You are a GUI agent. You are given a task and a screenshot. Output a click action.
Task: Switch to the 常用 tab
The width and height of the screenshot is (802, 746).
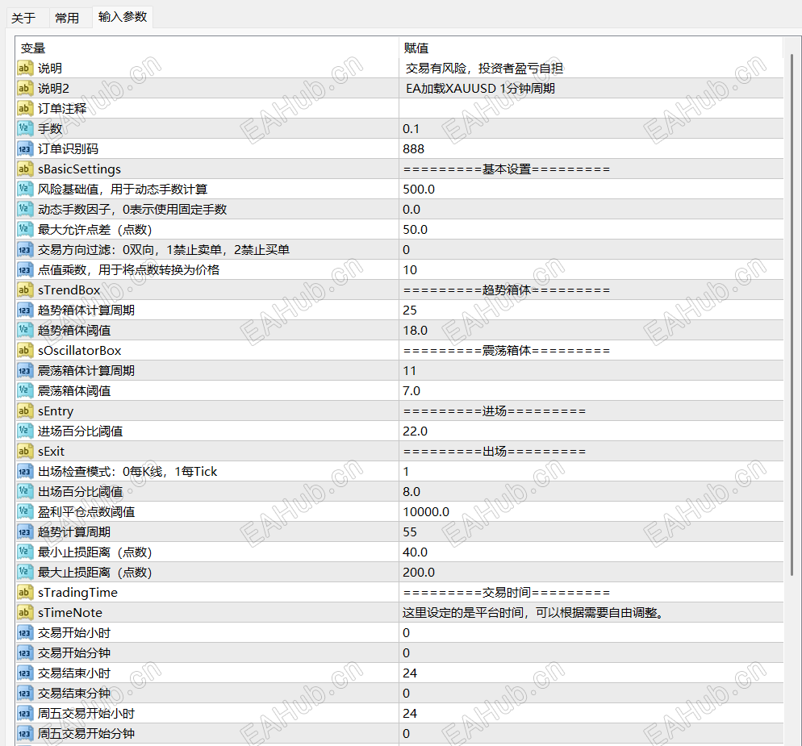click(x=67, y=18)
